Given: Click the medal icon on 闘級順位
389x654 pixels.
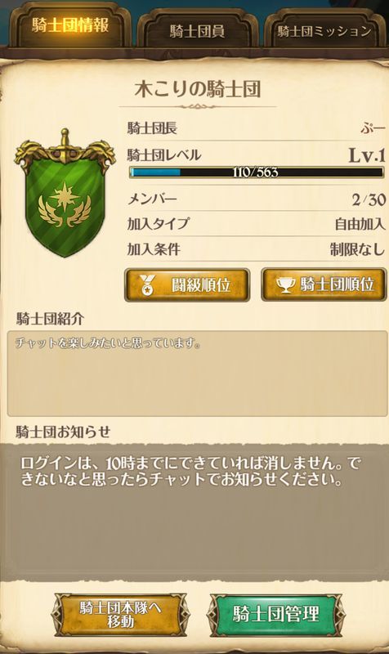Looking at the screenshot, I should [x=147, y=284].
